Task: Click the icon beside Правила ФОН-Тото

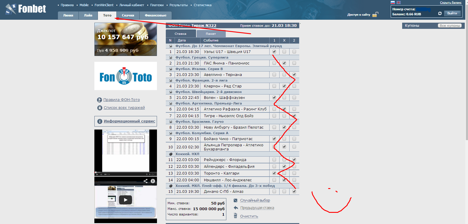Action: pyautogui.click(x=99, y=100)
